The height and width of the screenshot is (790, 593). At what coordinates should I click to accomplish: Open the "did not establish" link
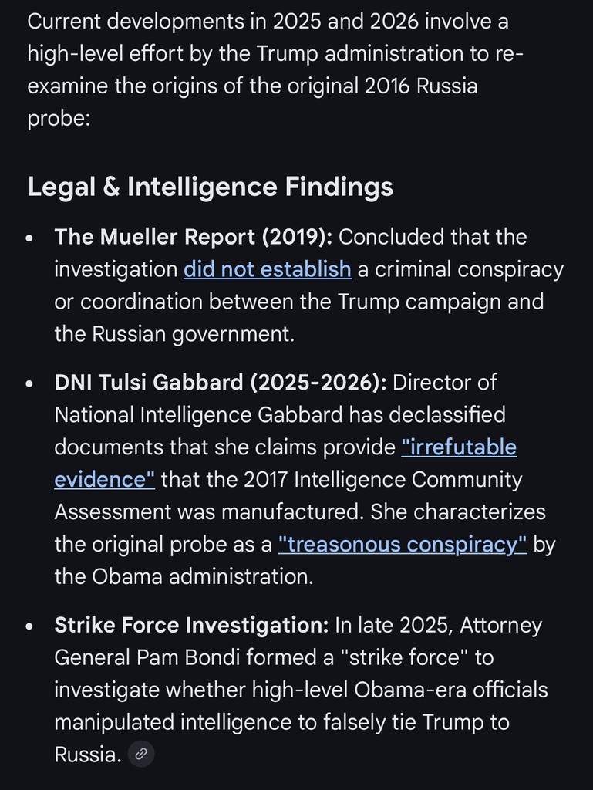click(268, 269)
